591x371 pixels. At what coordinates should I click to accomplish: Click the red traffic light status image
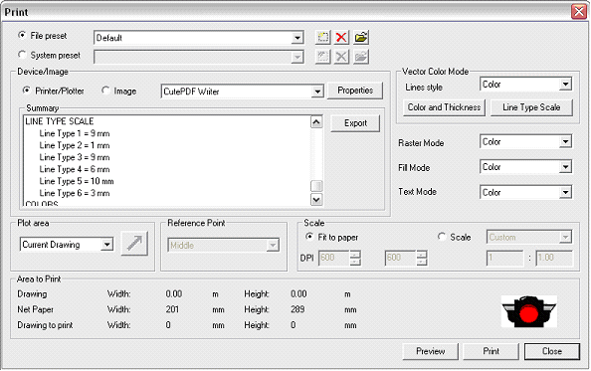(x=528, y=311)
